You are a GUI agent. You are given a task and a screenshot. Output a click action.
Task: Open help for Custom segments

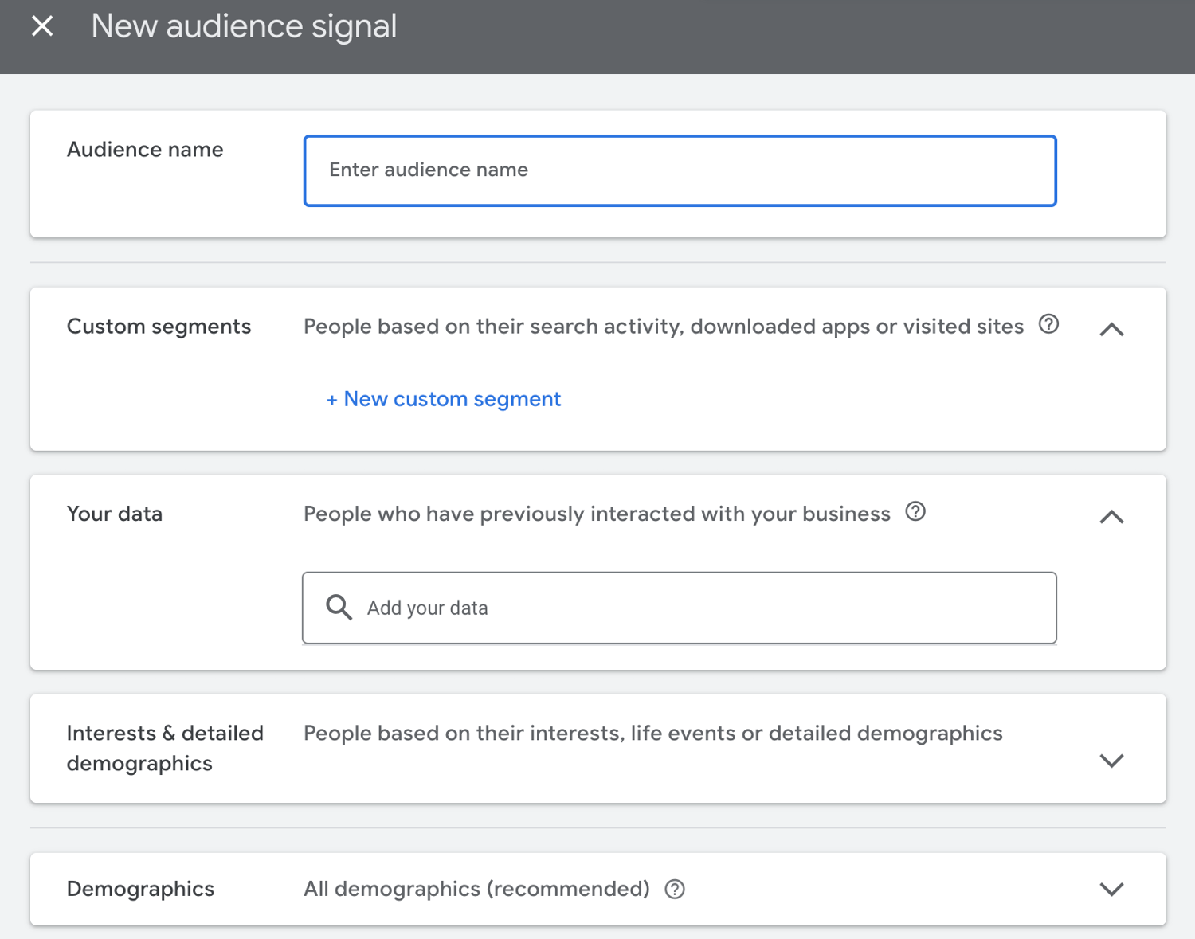pos(1049,325)
